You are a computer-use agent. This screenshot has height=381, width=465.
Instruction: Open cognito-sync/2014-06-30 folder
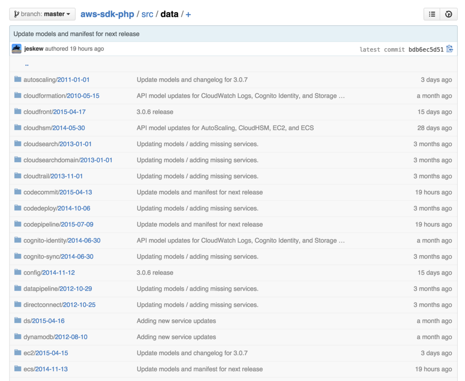59,257
